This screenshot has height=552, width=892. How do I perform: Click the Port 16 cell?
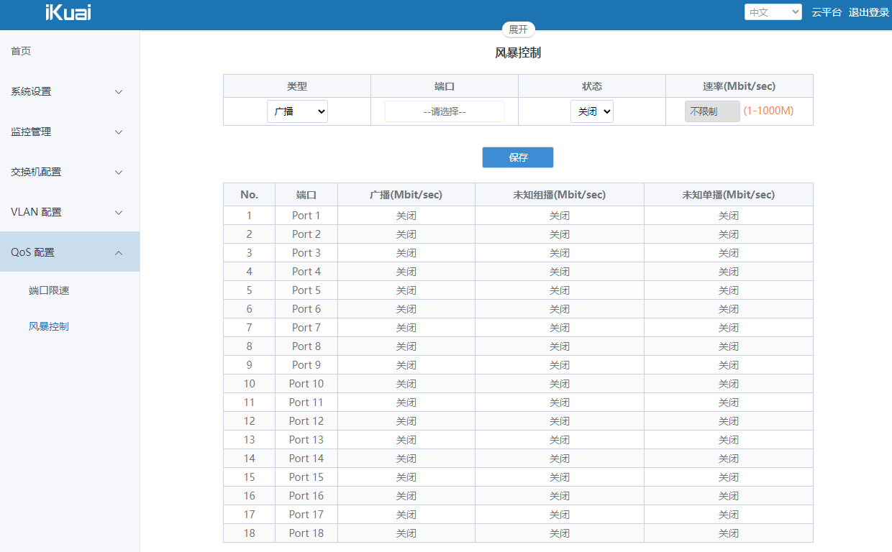tap(306, 496)
